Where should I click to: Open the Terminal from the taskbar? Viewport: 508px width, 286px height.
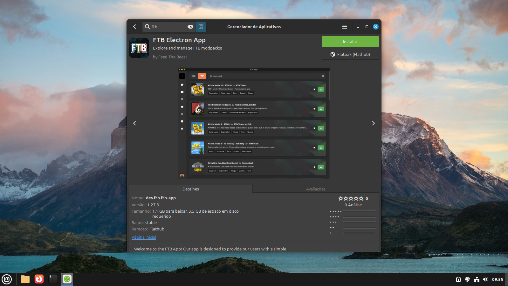(x=53, y=279)
